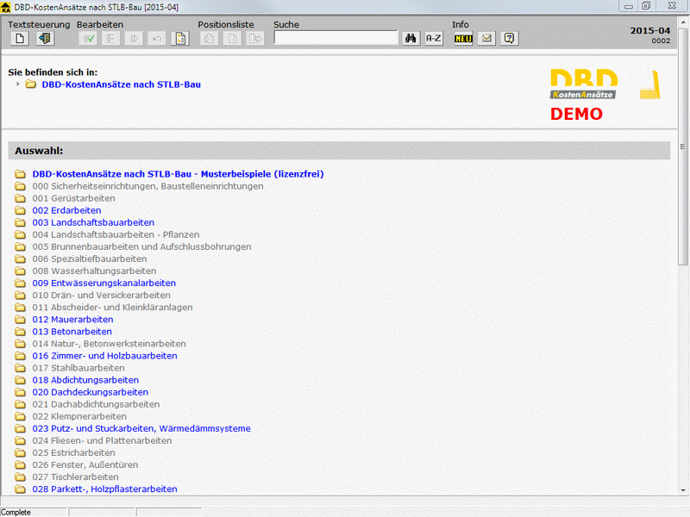Click folder icon beside 028 Parkett-, Holzpflasterarbeiten
Viewport: 690px width, 517px height.
[x=20, y=489]
